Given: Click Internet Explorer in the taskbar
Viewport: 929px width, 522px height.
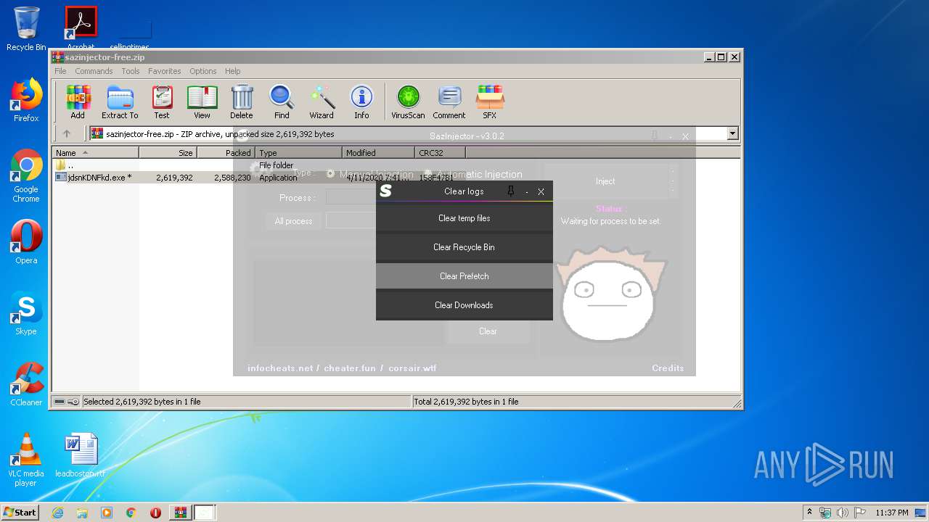Looking at the screenshot, I should tap(57, 513).
